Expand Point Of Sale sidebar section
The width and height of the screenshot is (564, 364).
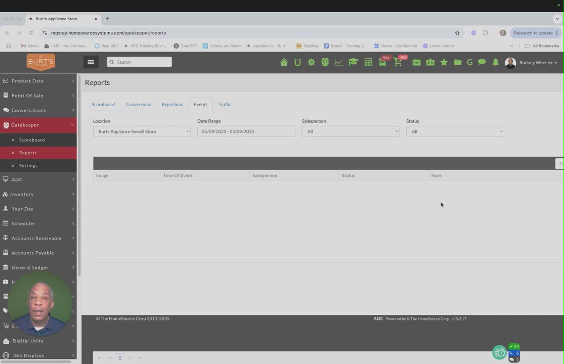(x=38, y=96)
